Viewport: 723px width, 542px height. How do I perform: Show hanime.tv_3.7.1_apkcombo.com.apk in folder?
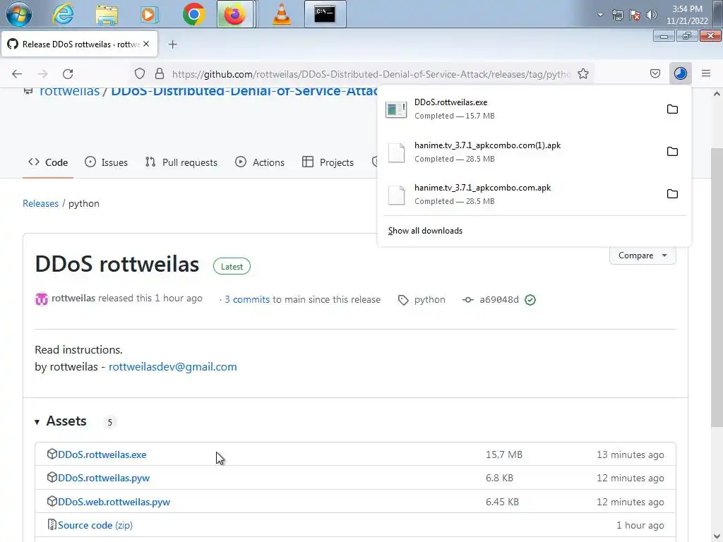[672, 194]
